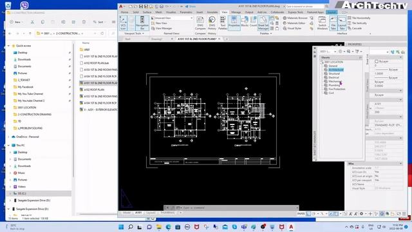The width and height of the screenshot is (412, 232).
Task: Click Tile Horizontally
Action: coord(359,18)
